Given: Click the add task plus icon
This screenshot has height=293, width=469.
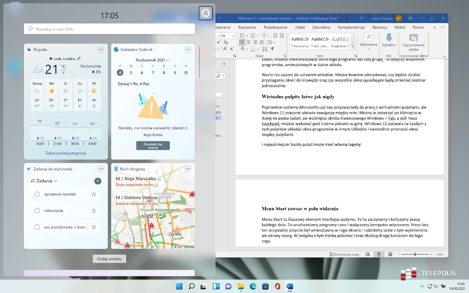Looking at the screenshot, I should tap(98, 181).
